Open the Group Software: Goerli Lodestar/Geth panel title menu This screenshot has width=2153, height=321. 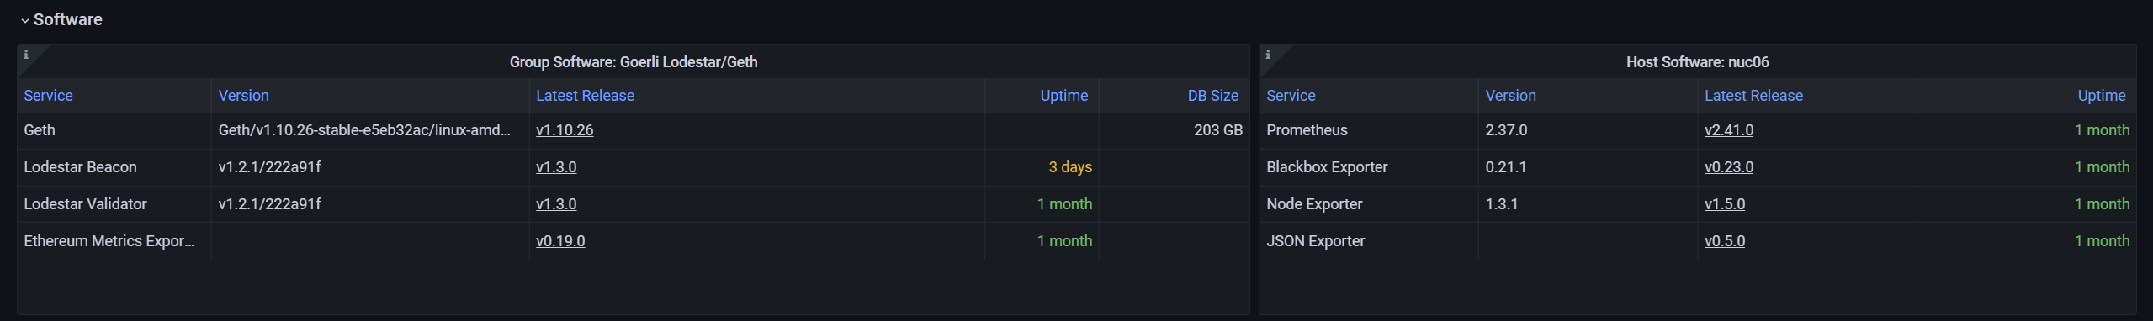pos(633,62)
